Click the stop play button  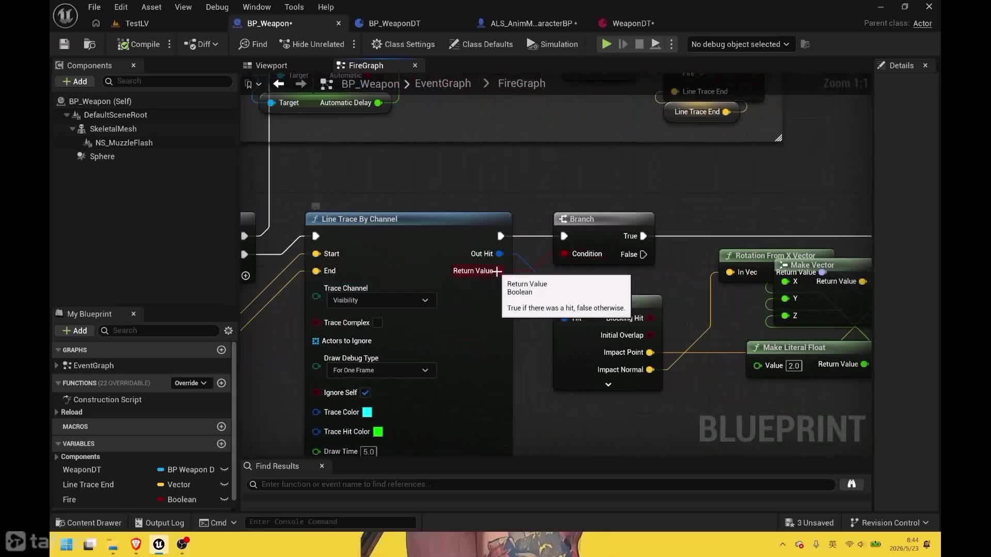(639, 44)
